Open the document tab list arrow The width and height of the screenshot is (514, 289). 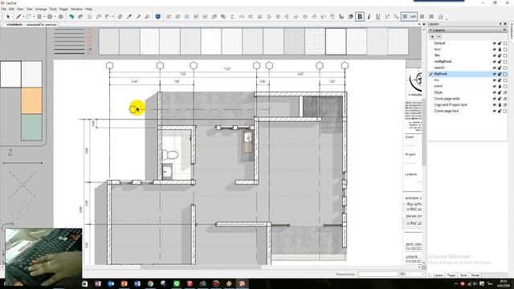(x=419, y=24)
